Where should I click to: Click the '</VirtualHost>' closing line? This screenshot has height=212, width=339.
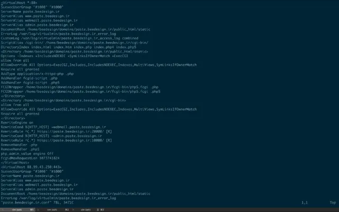[15, 163]
